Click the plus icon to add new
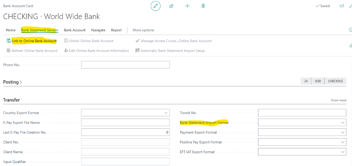Image resolution: width=352 pixels, height=166 pixels. coord(187,6)
